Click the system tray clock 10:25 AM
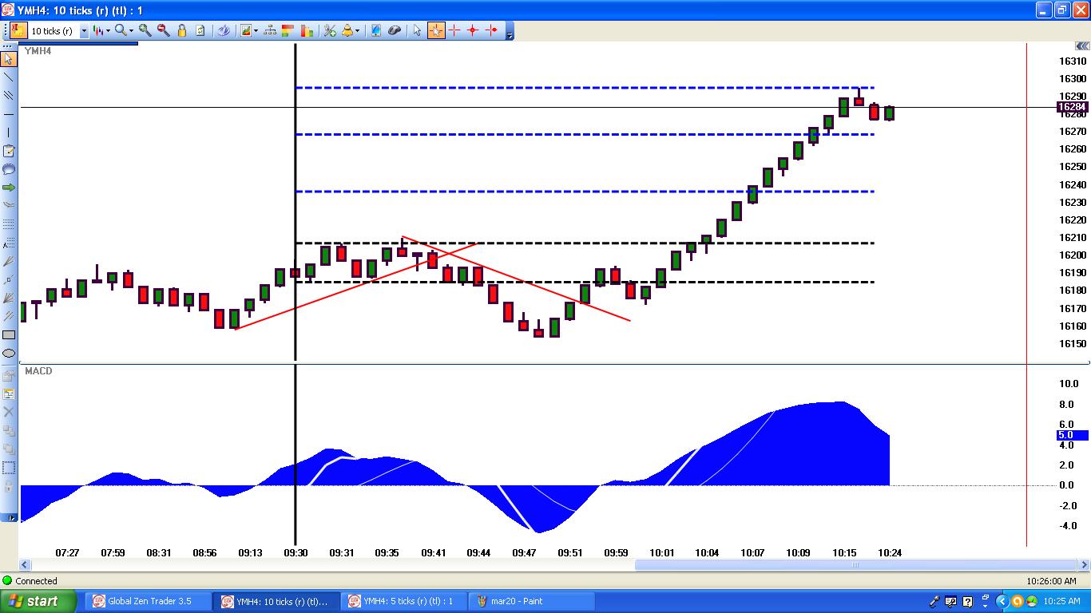 [x=1063, y=601]
